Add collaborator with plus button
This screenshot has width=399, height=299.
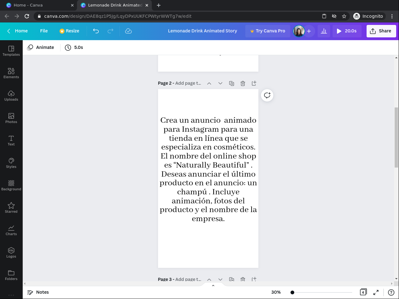(x=309, y=31)
